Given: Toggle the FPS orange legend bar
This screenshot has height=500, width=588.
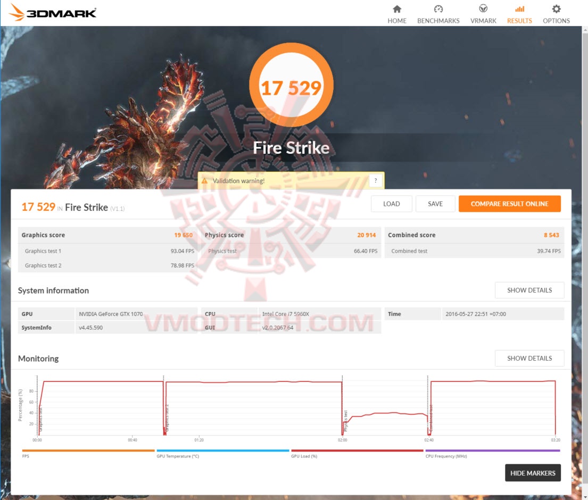Looking at the screenshot, I should (x=88, y=451).
